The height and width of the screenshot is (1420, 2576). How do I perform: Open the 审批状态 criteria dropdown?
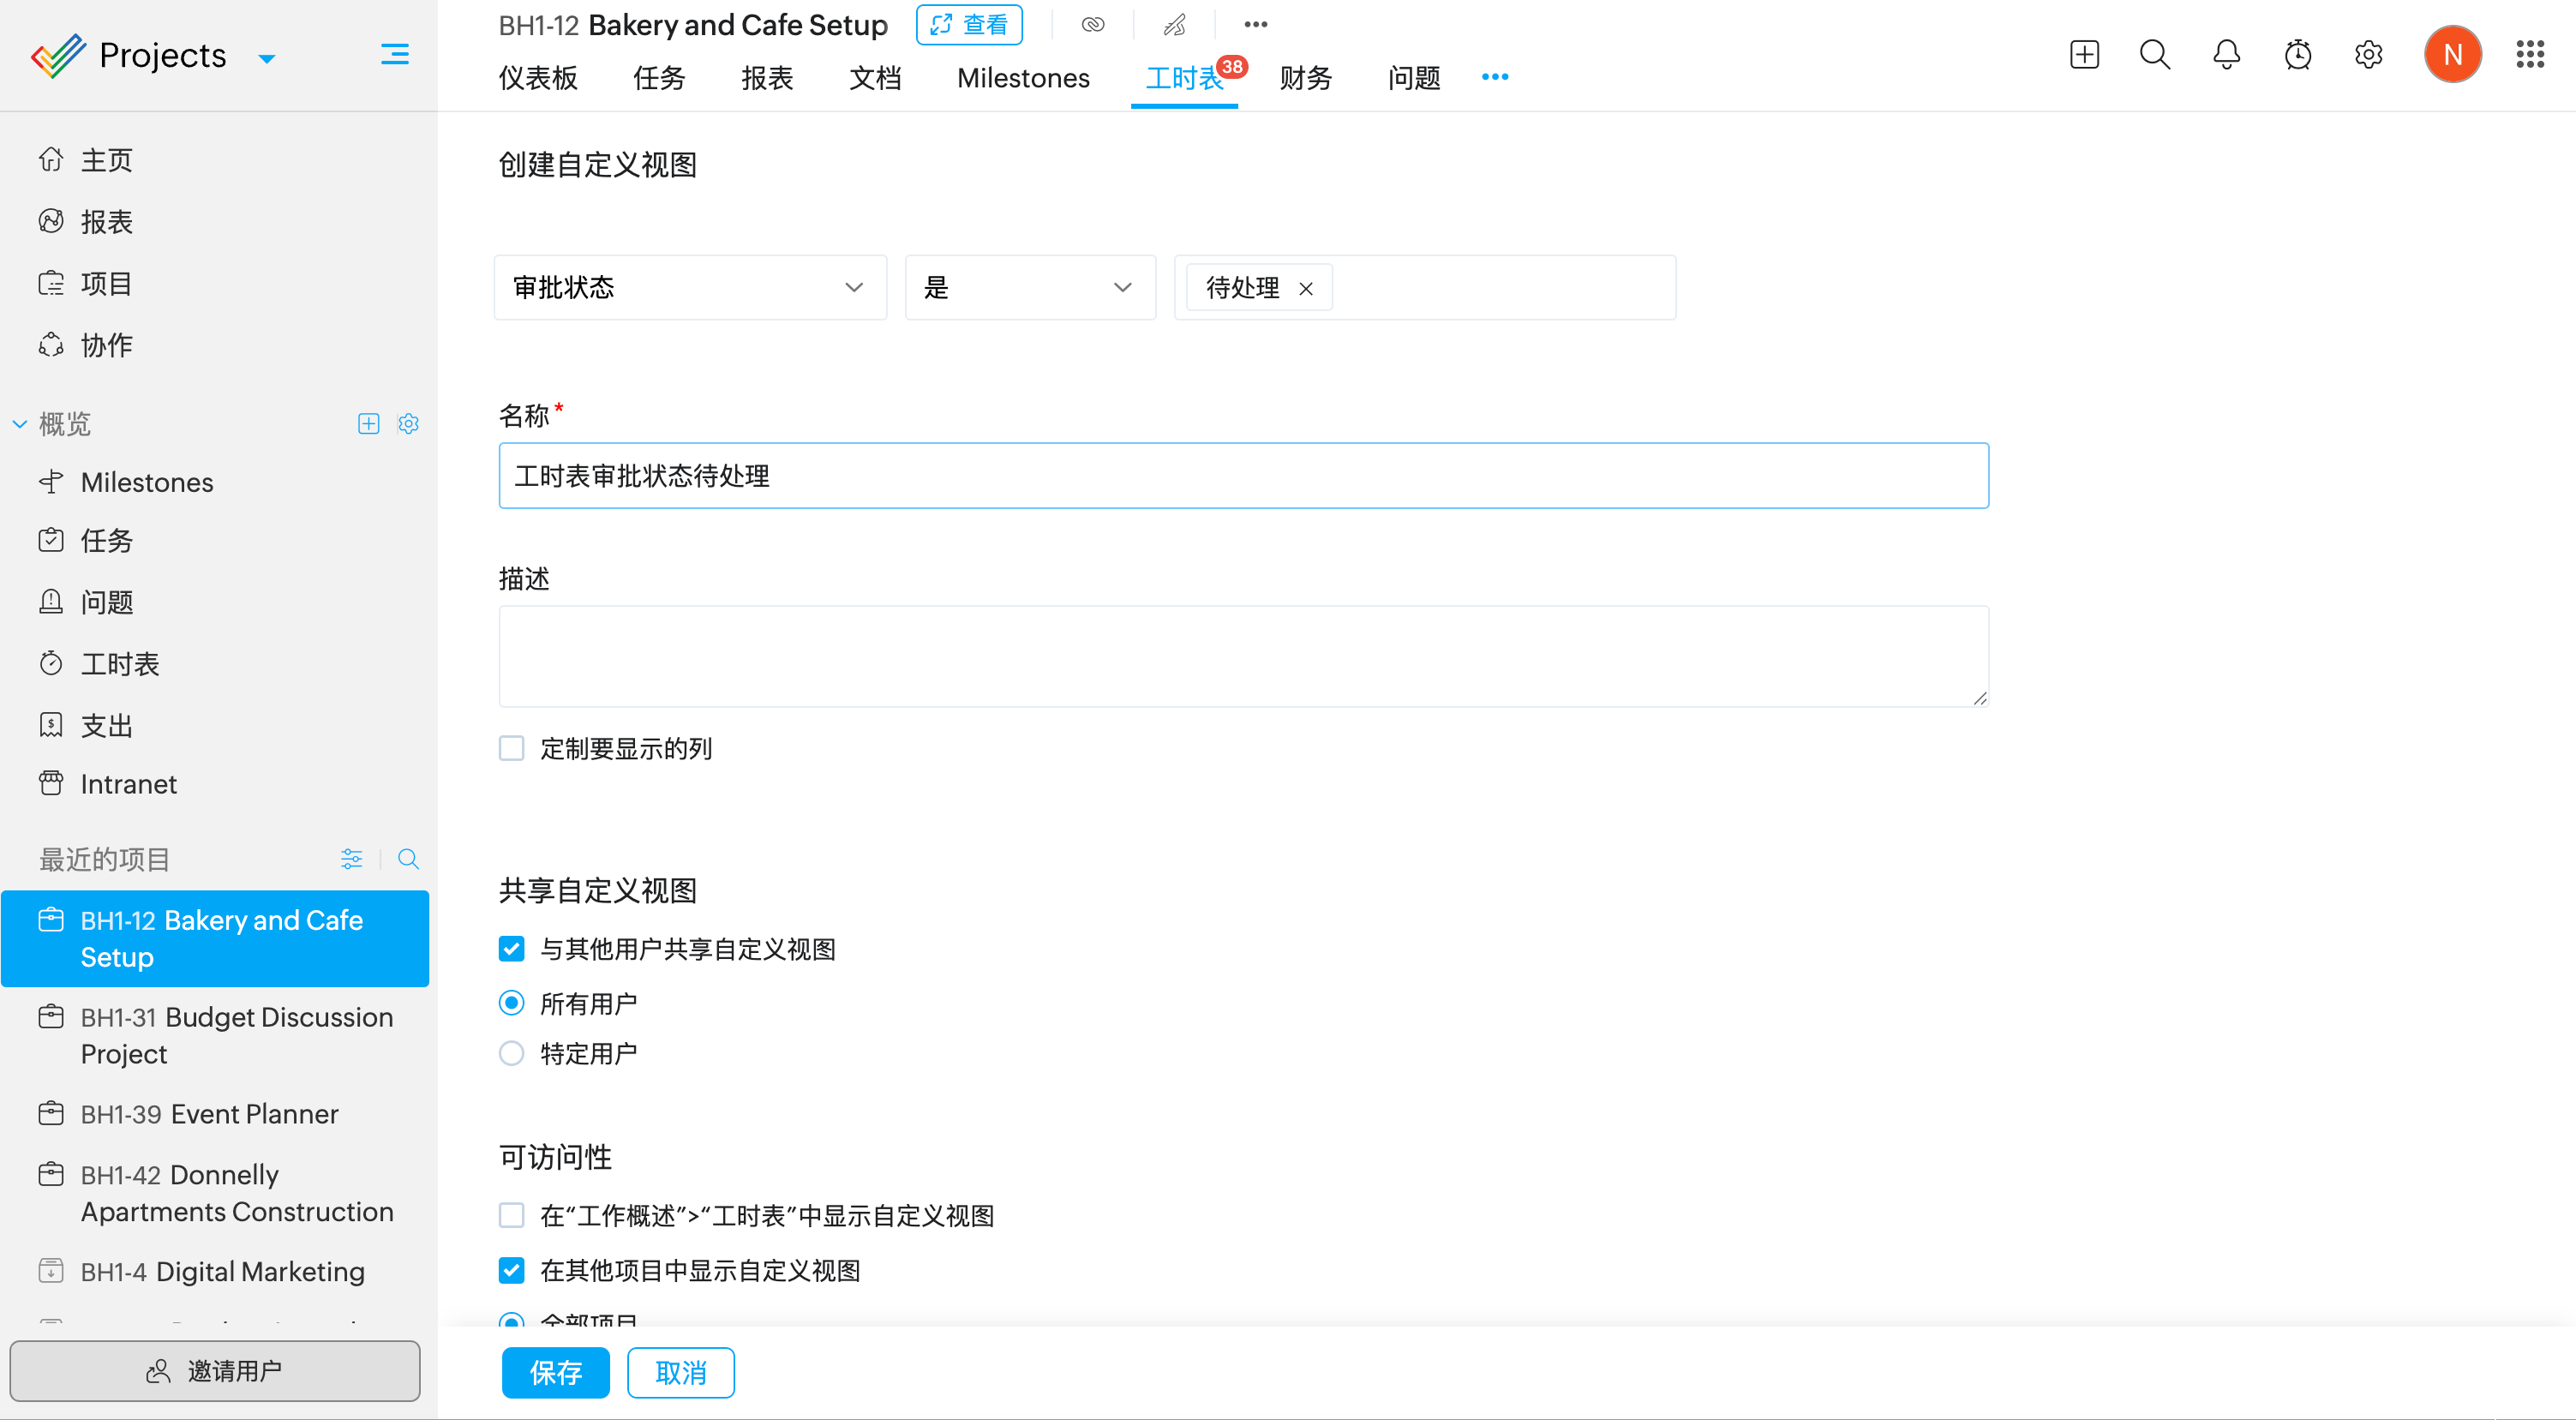pyautogui.click(x=689, y=288)
